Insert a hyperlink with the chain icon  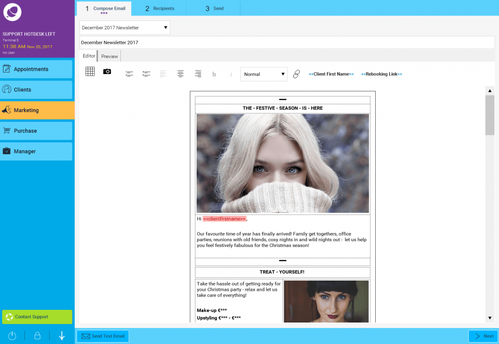coord(296,74)
